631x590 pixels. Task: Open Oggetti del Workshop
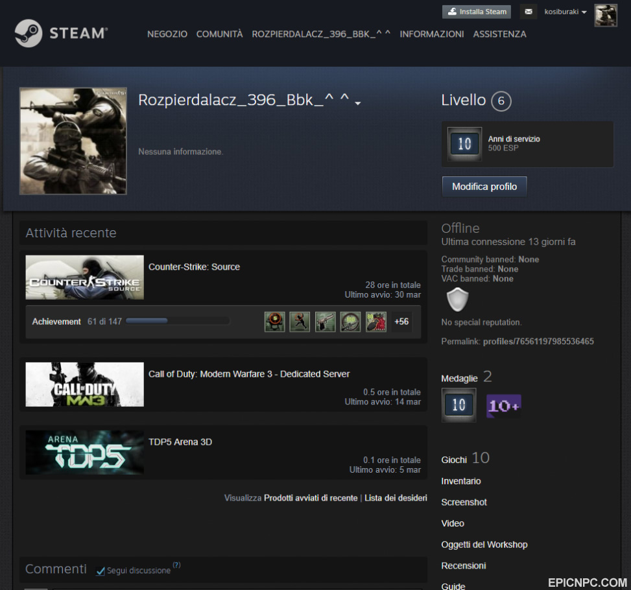click(x=484, y=545)
